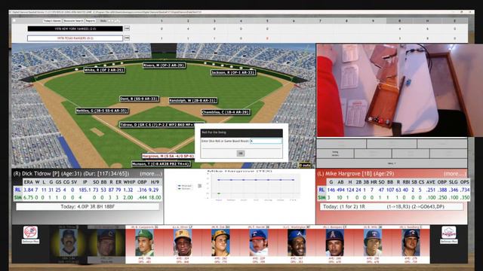Image resolution: width=483 pixels, height=271 pixels.
Task: Click Jackson, R right field label
Action: click(233, 72)
